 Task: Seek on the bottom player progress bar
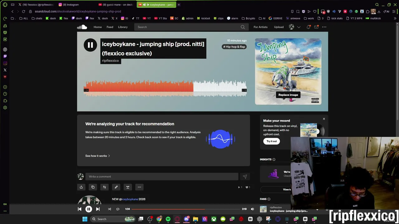186,209
